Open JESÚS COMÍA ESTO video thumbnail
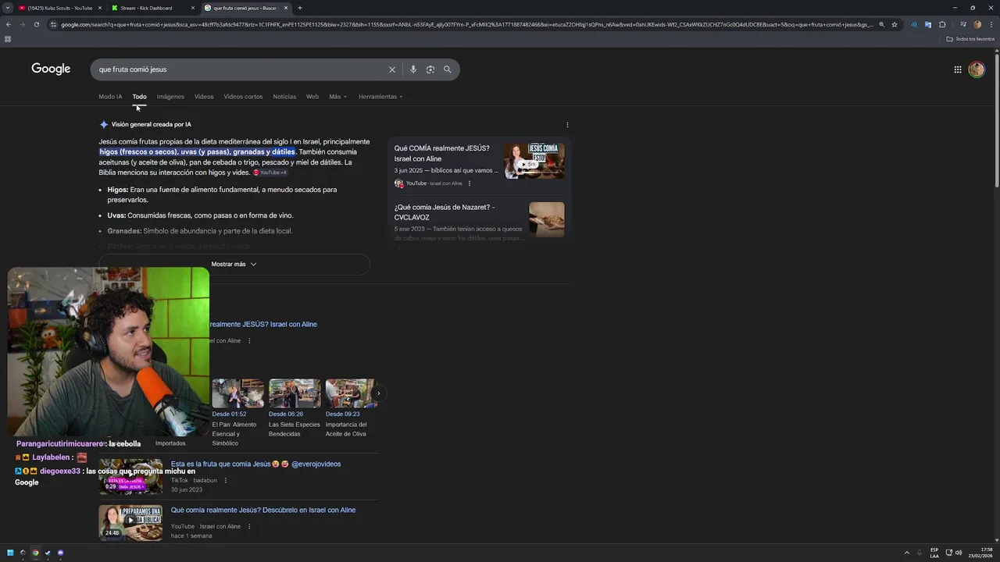The height and width of the screenshot is (562, 1000). click(534, 161)
